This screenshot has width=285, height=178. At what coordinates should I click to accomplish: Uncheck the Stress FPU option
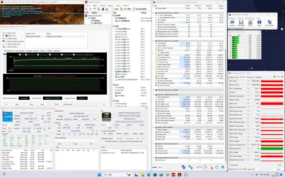click(x=7, y=36)
